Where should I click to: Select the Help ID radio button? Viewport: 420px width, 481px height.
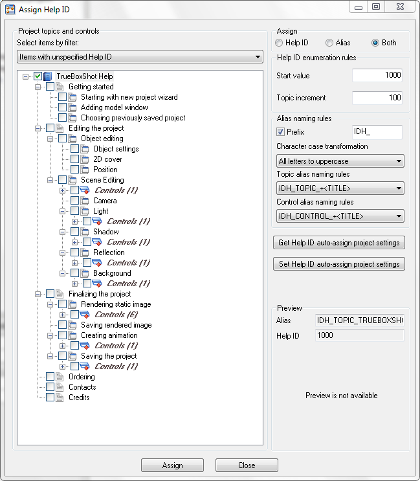(x=279, y=43)
